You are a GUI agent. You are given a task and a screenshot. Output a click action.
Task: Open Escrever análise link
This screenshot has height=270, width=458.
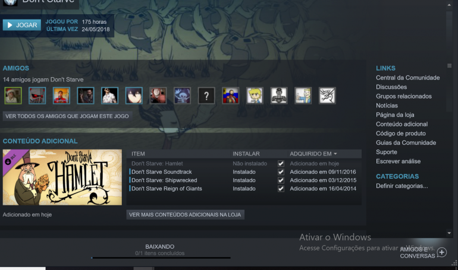click(x=398, y=161)
